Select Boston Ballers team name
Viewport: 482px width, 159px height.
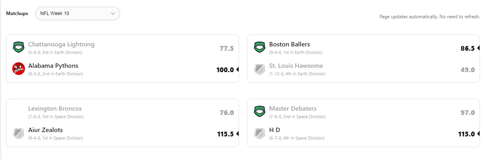click(x=289, y=44)
